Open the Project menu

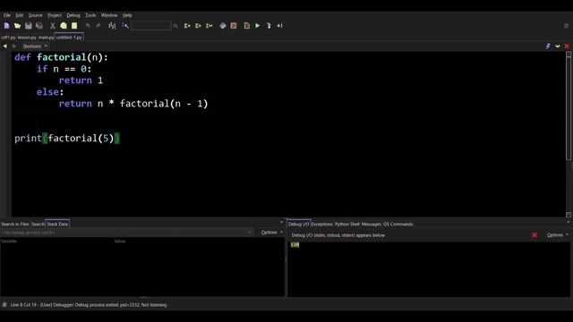[x=55, y=15]
